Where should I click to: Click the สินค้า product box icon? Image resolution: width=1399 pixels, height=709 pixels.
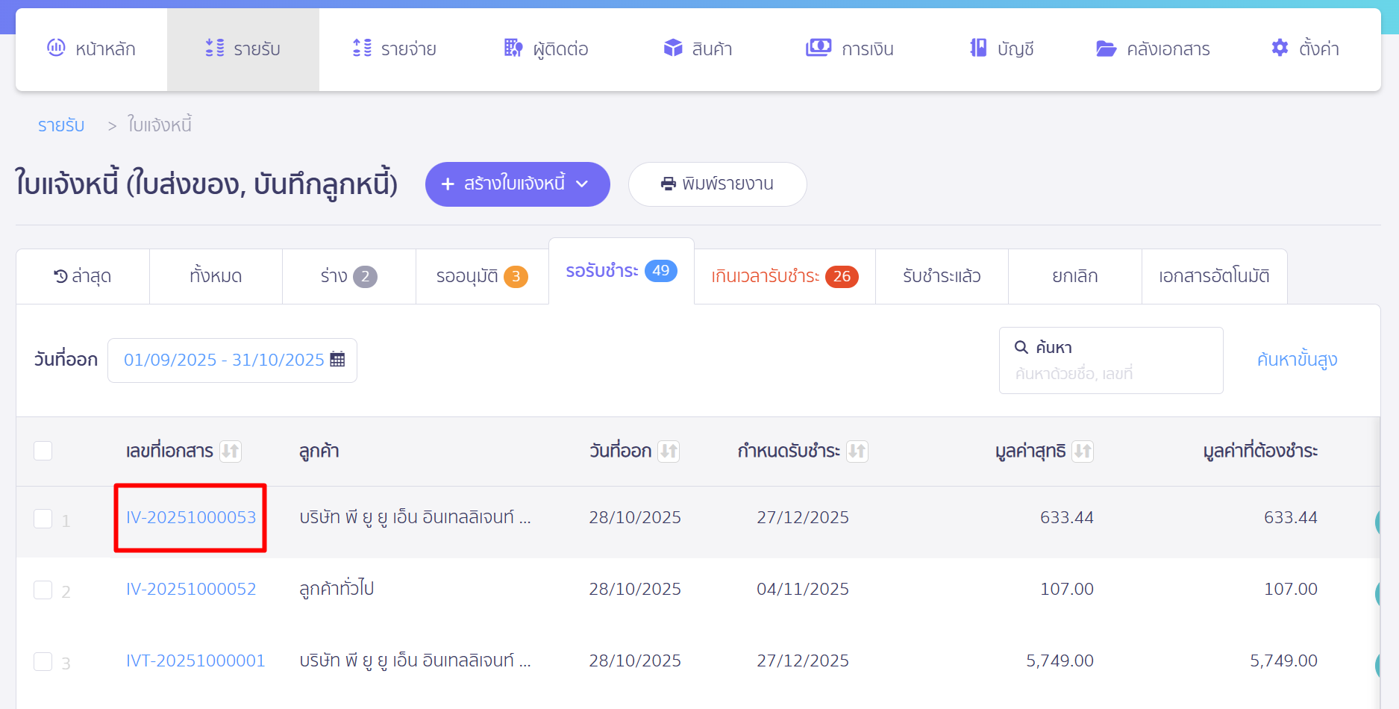(x=672, y=48)
